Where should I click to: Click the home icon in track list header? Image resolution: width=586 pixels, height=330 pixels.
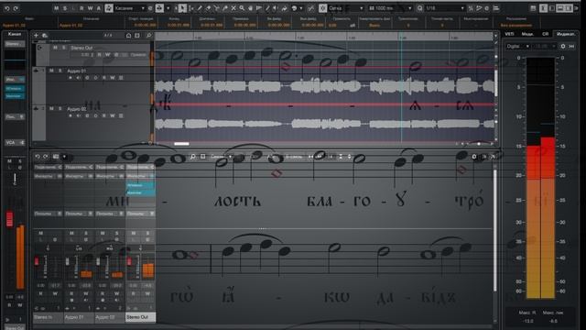128,35
